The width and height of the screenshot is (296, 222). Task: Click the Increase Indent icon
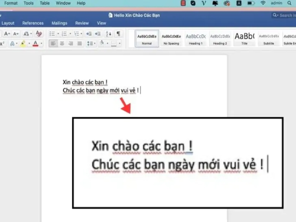[x=97, y=34]
